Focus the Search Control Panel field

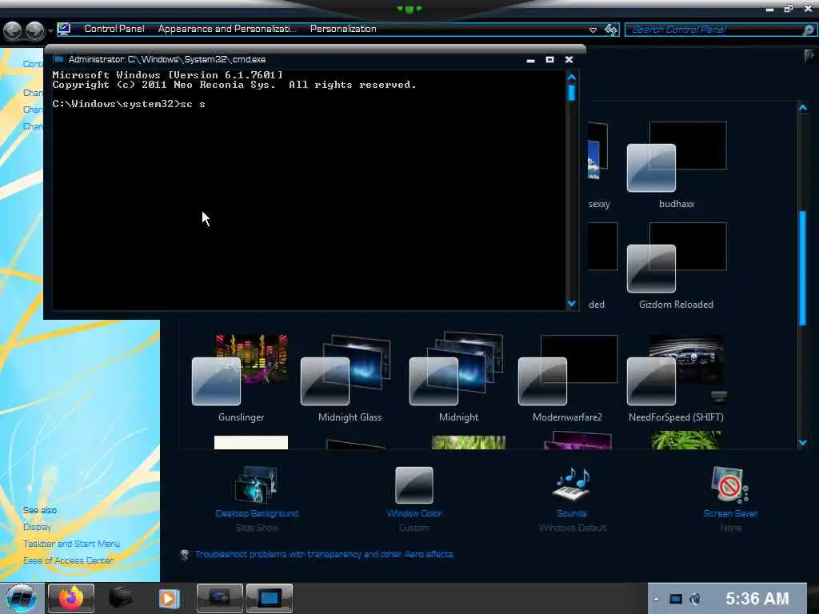[714, 30]
